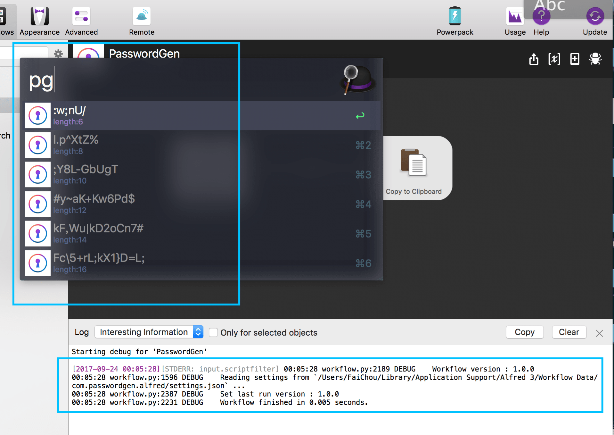Open the Remote preferences tab

click(x=142, y=21)
